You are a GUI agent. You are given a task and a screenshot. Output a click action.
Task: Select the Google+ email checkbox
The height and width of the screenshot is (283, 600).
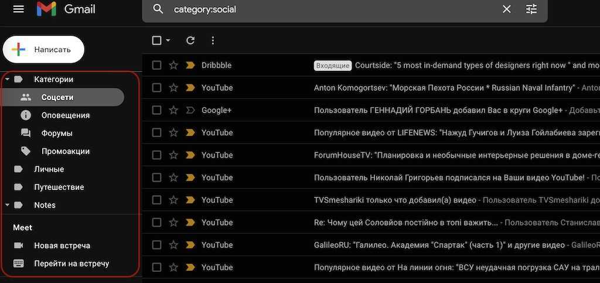[x=156, y=110]
